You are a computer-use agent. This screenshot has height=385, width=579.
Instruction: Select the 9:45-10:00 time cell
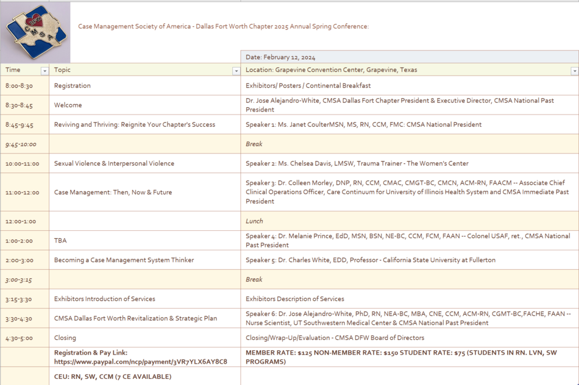coord(25,144)
